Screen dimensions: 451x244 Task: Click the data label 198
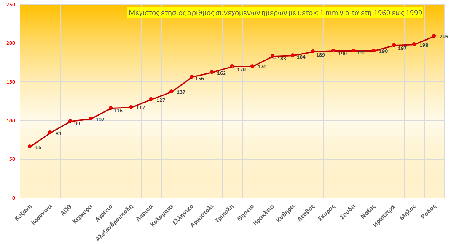click(x=424, y=45)
